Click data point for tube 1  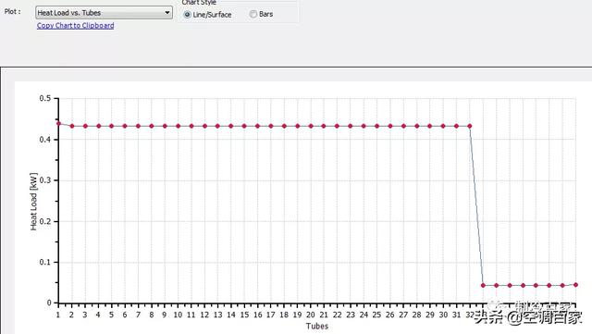(58, 124)
